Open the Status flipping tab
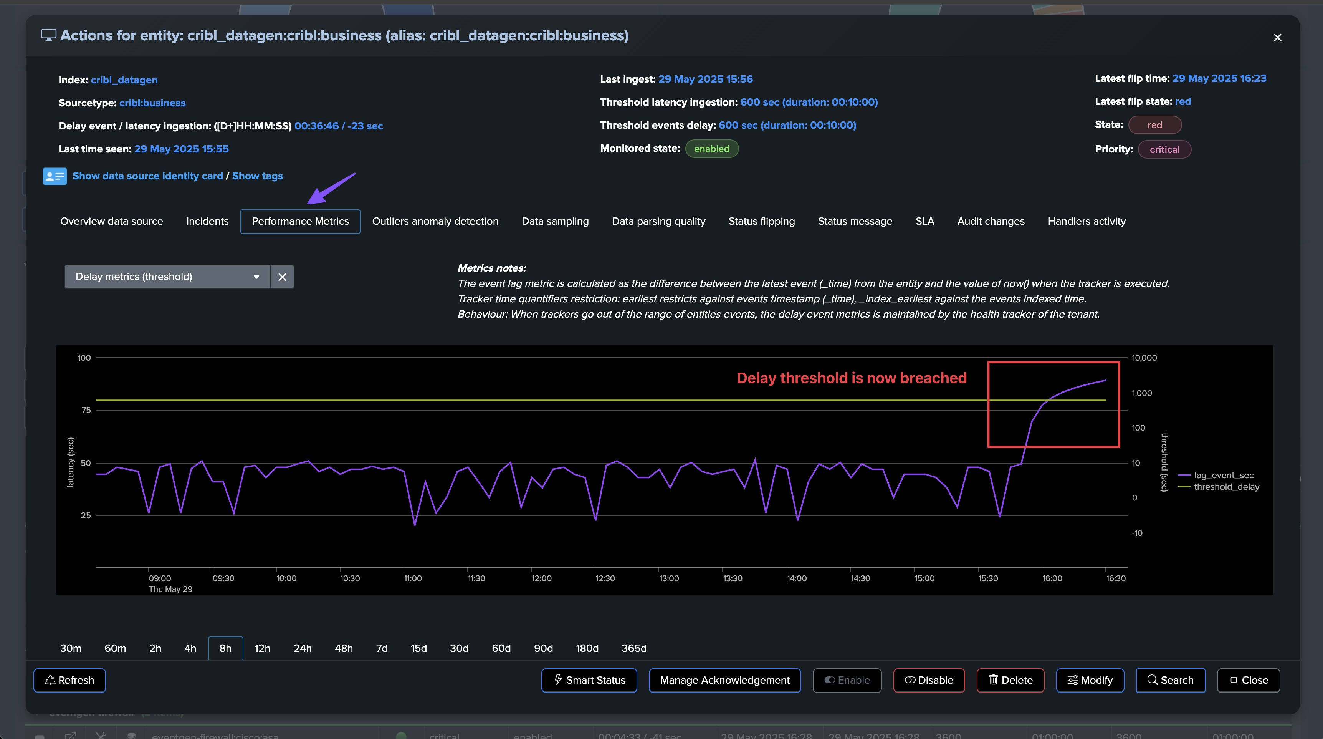 coord(761,222)
